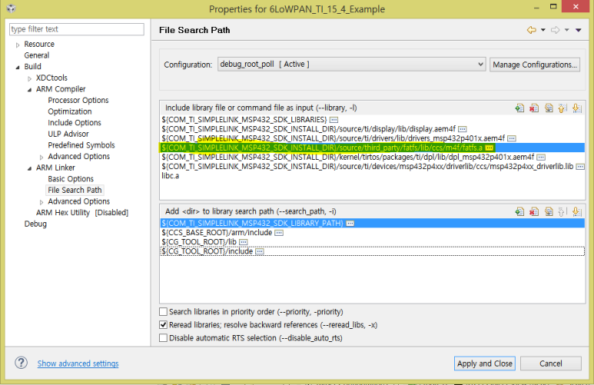The width and height of the screenshot is (594, 385).
Task: Select Include Options in the tree
Action: (x=74, y=123)
